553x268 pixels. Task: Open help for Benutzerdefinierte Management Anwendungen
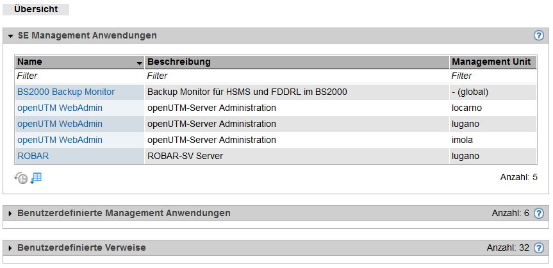click(538, 214)
